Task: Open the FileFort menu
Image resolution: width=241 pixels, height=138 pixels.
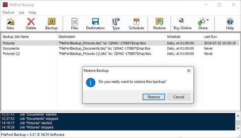Action: [9, 13]
